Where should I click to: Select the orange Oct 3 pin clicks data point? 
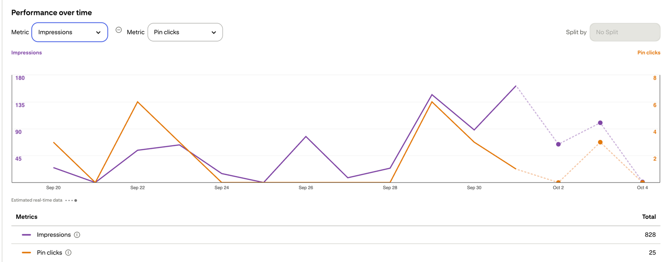[x=600, y=142]
